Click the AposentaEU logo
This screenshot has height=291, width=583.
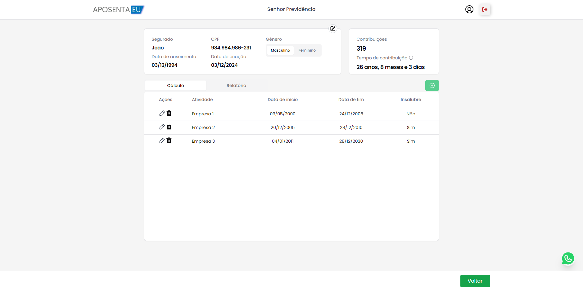coord(118,10)
